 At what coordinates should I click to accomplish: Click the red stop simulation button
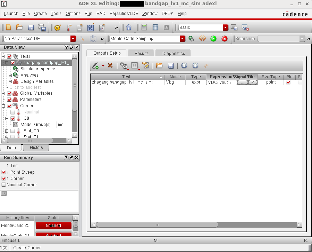point(225,39)
